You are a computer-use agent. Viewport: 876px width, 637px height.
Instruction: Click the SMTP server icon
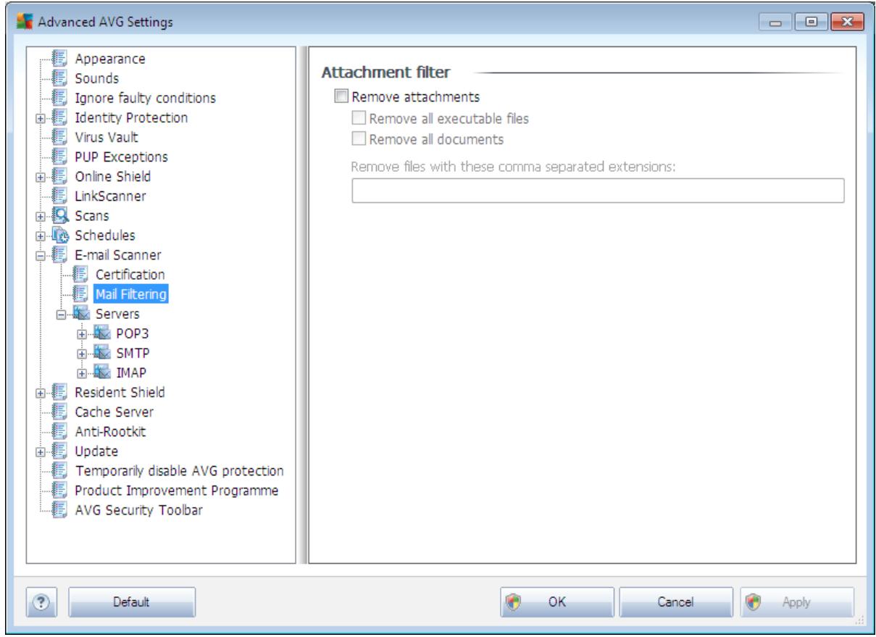tap(101, 353)
